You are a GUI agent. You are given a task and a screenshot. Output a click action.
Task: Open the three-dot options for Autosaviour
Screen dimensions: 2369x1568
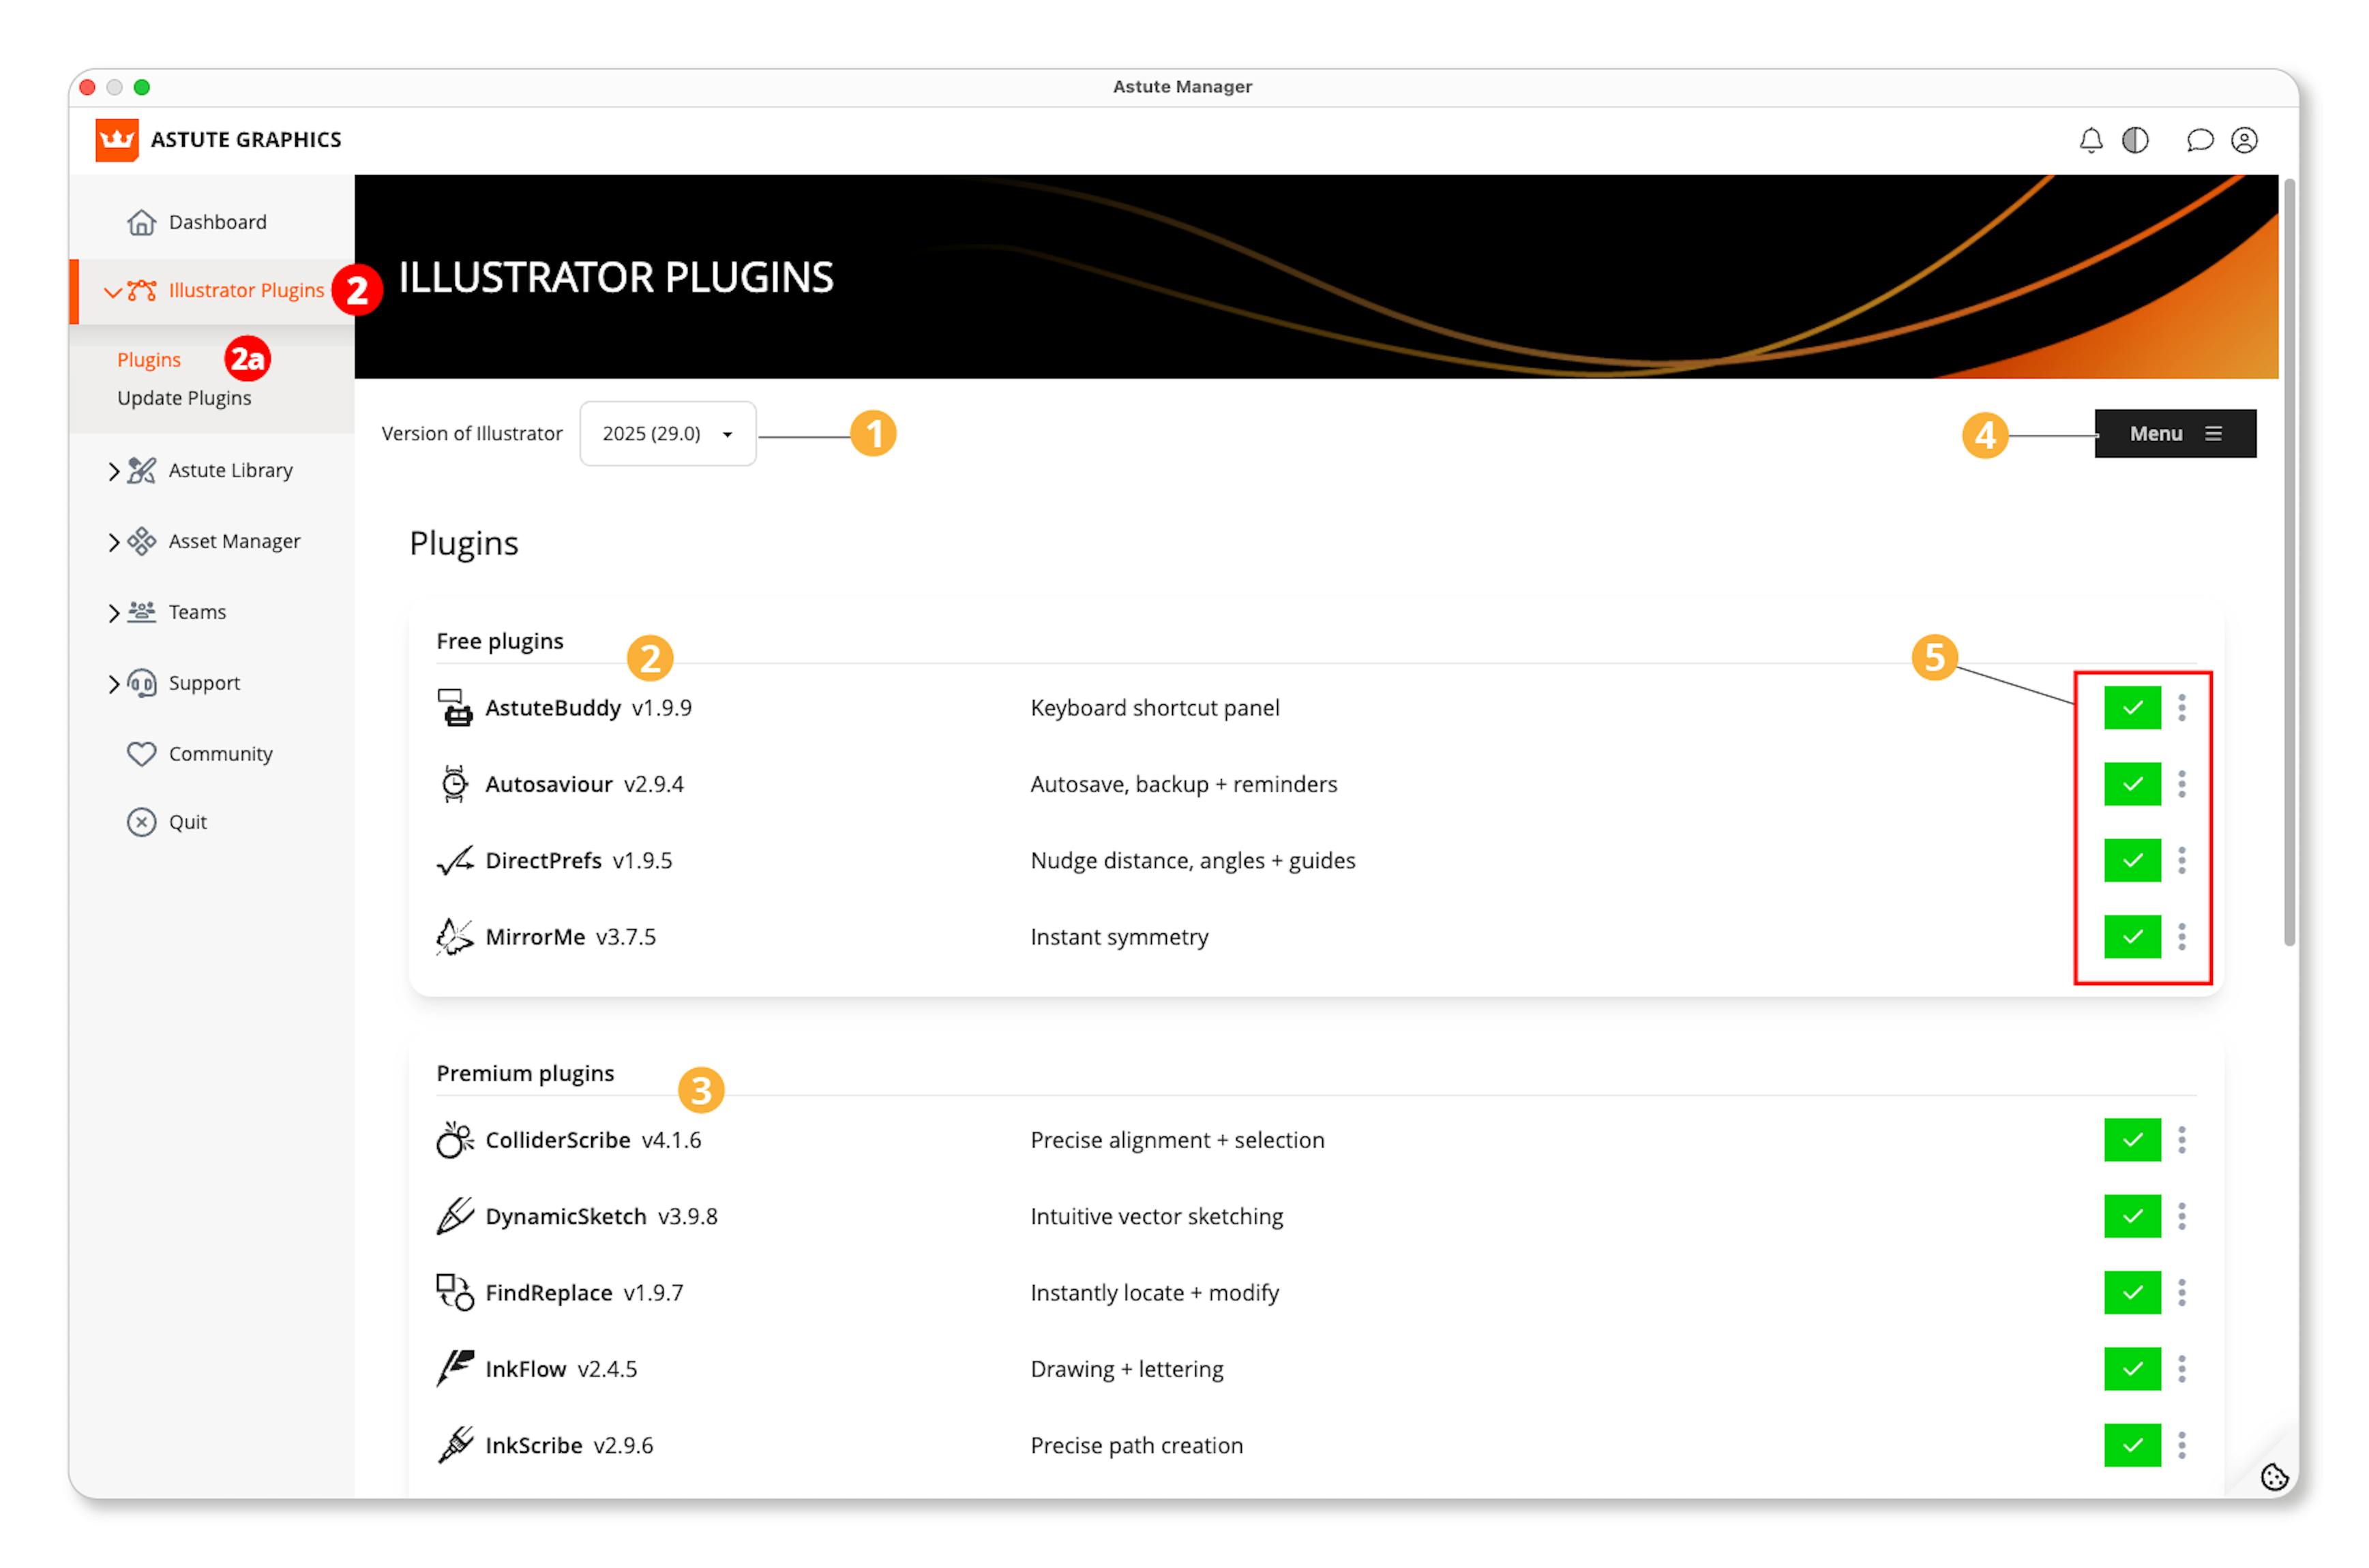coord(2182,784)
